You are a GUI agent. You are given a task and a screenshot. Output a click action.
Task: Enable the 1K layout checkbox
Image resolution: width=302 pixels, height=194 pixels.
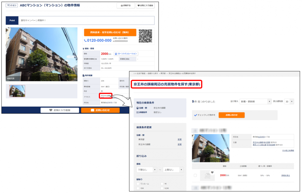click(162, 184)
